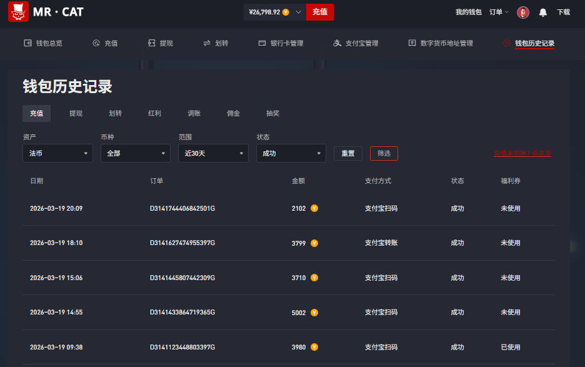The height and width of the screenshot is (367, 585).
Task: Switch to the 佣金 tab
Action: pyautogui.click(x=233, y=113)
